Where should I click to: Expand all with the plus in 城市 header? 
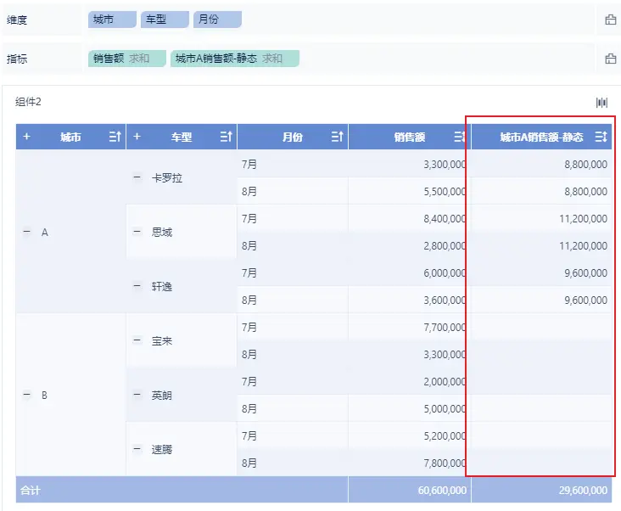(26, 137)
